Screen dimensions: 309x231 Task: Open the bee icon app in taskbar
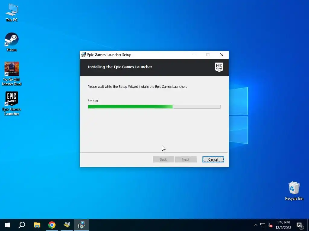67,225
